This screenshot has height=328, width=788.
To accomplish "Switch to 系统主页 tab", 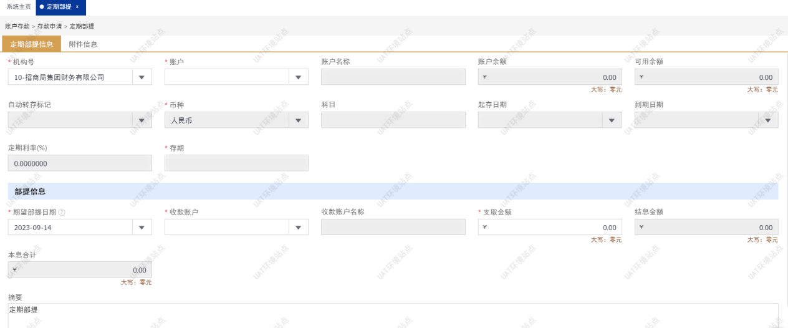I will point(19,7).
